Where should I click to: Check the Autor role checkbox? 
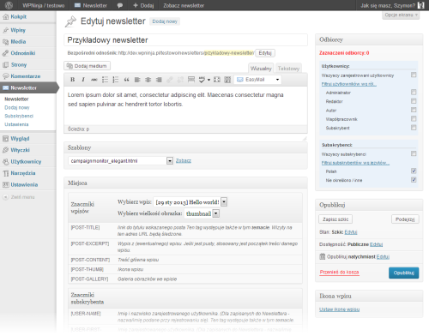(x=414, y=110)
